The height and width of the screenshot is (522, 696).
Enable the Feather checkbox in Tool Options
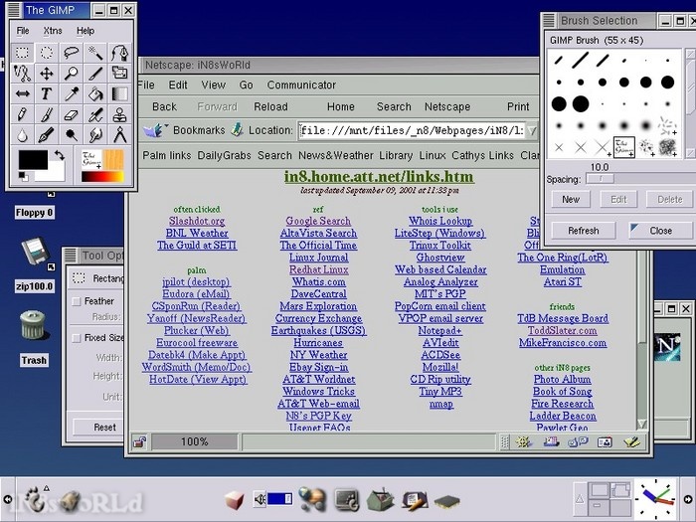(77, 301)
